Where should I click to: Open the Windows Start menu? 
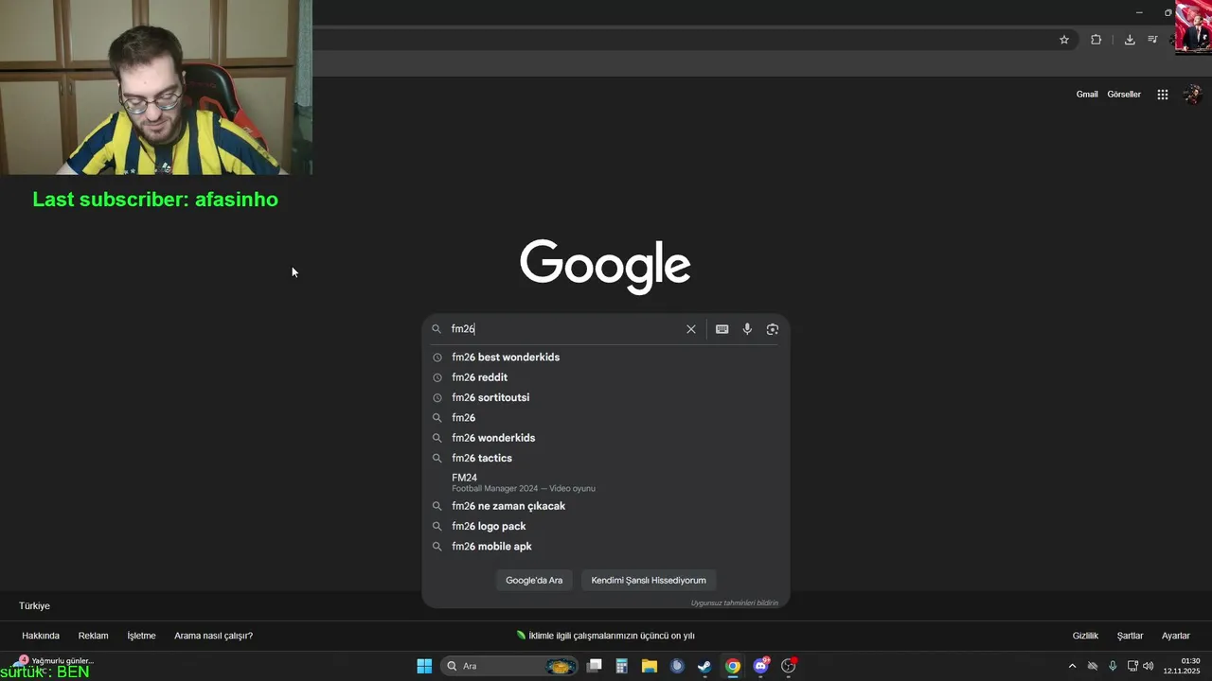pos(424,666)
